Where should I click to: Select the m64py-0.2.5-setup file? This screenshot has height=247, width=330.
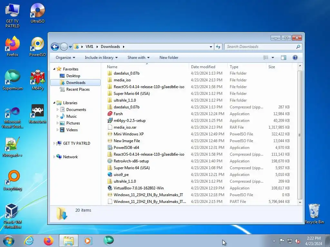click(x=130, y=121)
